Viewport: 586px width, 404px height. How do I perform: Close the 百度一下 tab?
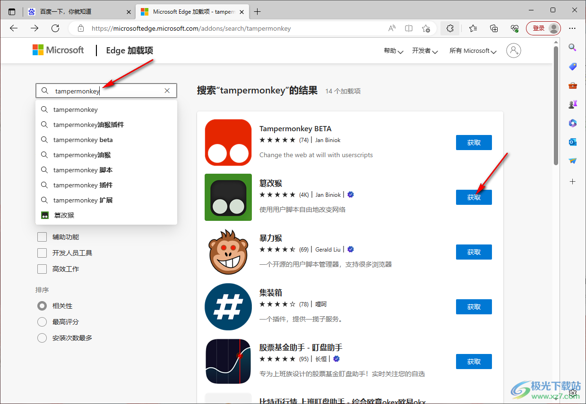[x=129, y=11]
